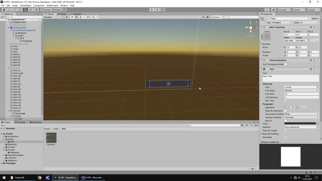Toggle the Text object active checkbox
322x181 pixels.
[x=268, y=19]
